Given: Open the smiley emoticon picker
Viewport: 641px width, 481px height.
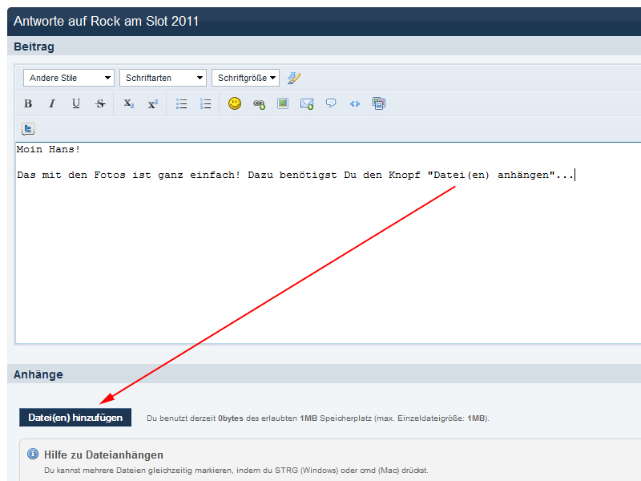Looking at the screenshot, I should [235, 103].
